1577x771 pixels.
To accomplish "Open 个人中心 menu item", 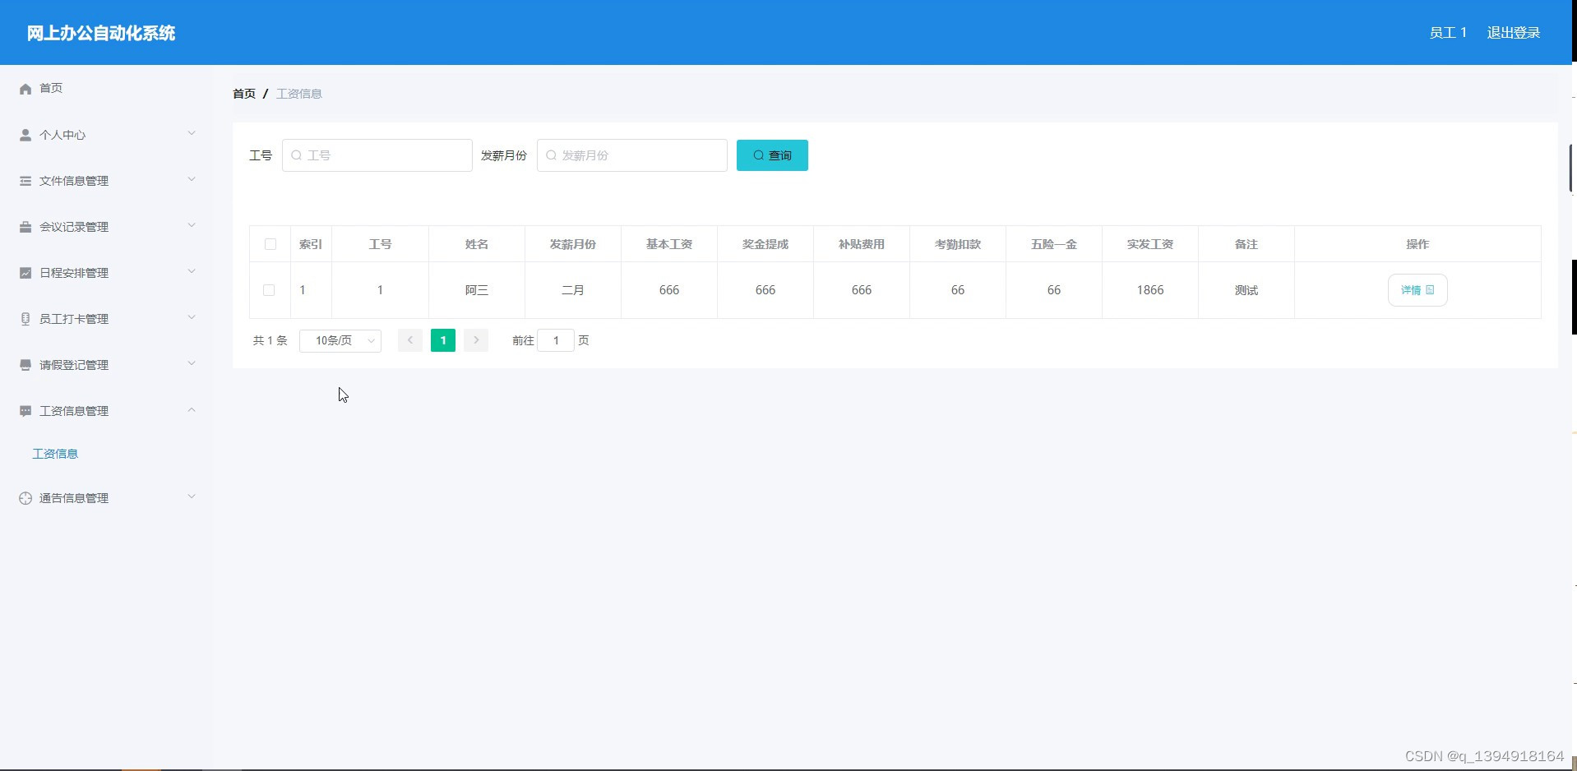I will click(107, 135).
